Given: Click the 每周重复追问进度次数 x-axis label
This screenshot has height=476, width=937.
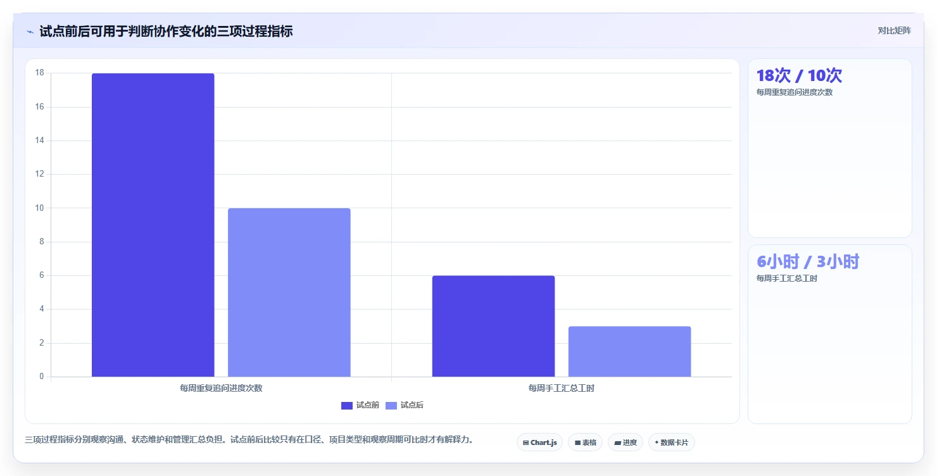Looking at the screenshot, I should tap(221, 388).
